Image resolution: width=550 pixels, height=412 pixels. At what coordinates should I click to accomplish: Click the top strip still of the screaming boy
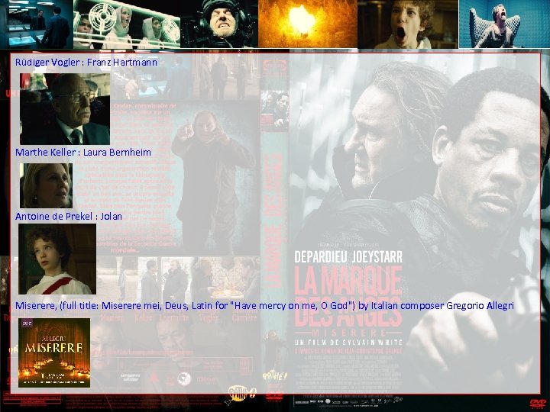pyautogui.click(x=408, y=24)
